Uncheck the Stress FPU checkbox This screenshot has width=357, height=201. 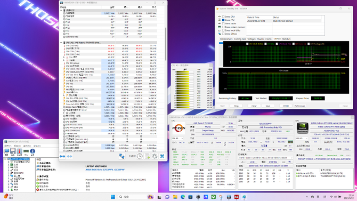pos(223,20)
